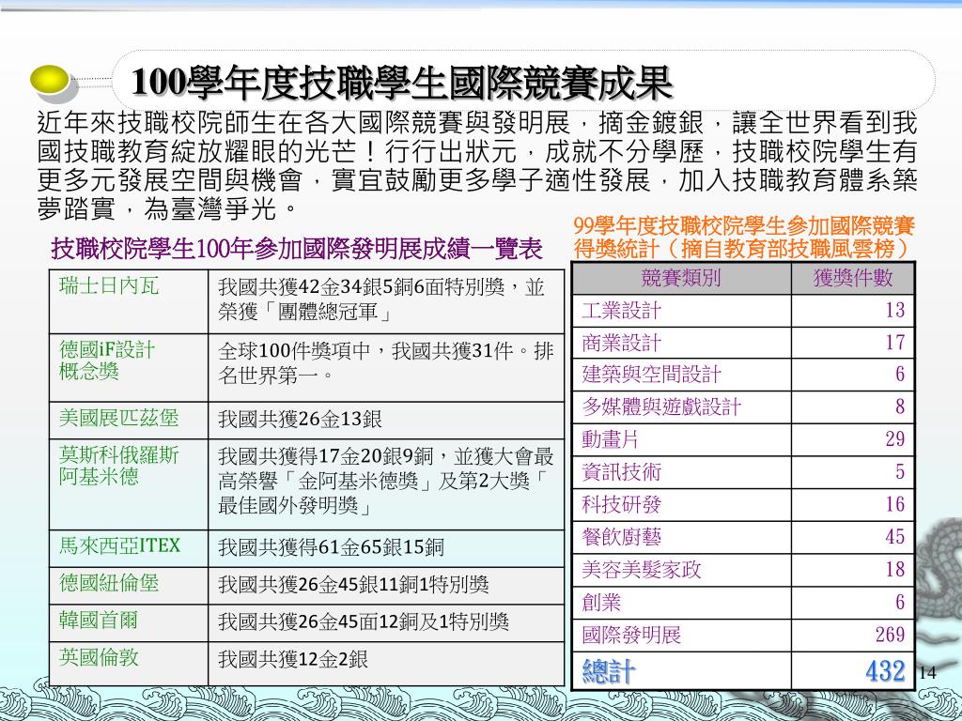962x721 pixels.
Task: Select the 瑞士日內瓦 table cell
Action: click(x=129, y=301)
